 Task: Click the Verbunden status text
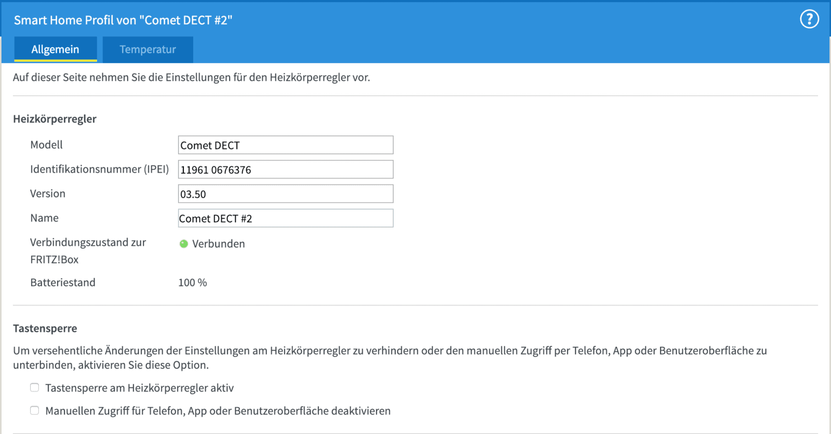218,244
